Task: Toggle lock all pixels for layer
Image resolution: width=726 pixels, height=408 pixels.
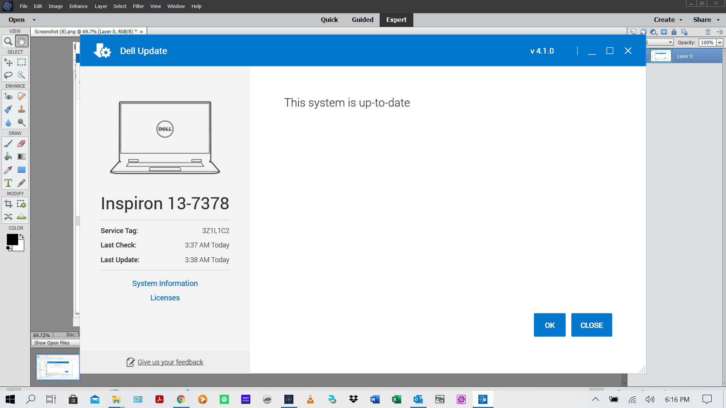Action: 674,32
